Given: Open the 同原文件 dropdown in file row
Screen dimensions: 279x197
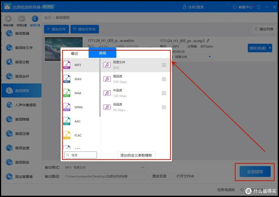Looking at the screenshot, I should pos(192,57).
